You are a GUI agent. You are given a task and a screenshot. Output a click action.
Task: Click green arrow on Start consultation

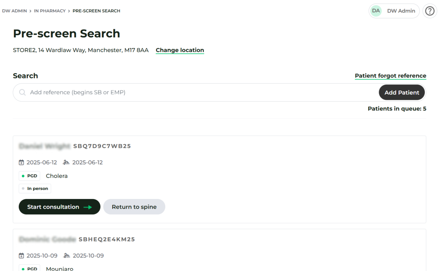(x=88, y=207)
